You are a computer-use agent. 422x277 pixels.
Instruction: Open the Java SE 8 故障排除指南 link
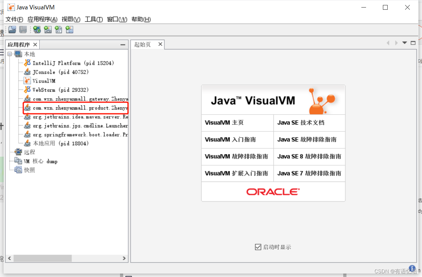point(309,156)
